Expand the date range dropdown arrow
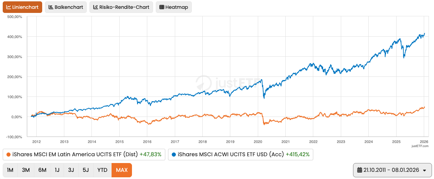 424,170
